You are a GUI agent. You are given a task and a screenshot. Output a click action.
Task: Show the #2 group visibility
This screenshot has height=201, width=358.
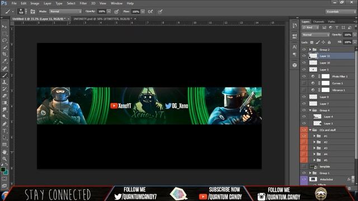coord(304,142)
